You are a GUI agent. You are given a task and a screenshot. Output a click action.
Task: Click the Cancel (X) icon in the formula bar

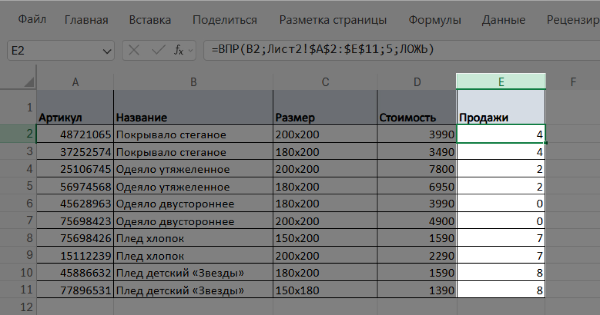coord(134,50)
